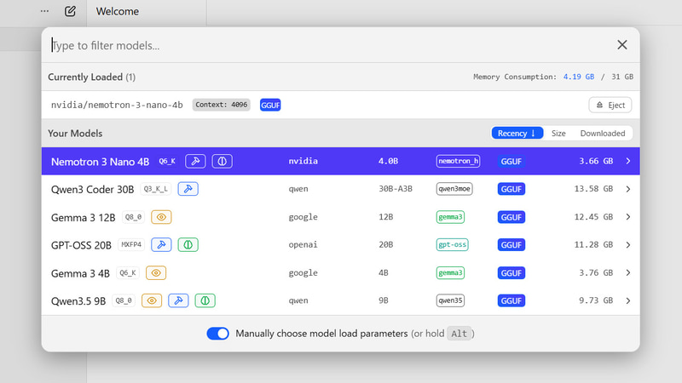Image resolution: width=682 pixels, height=383 pixels.
Task: Click the Q3_K_L quantization tag
Action: [156, 189]
